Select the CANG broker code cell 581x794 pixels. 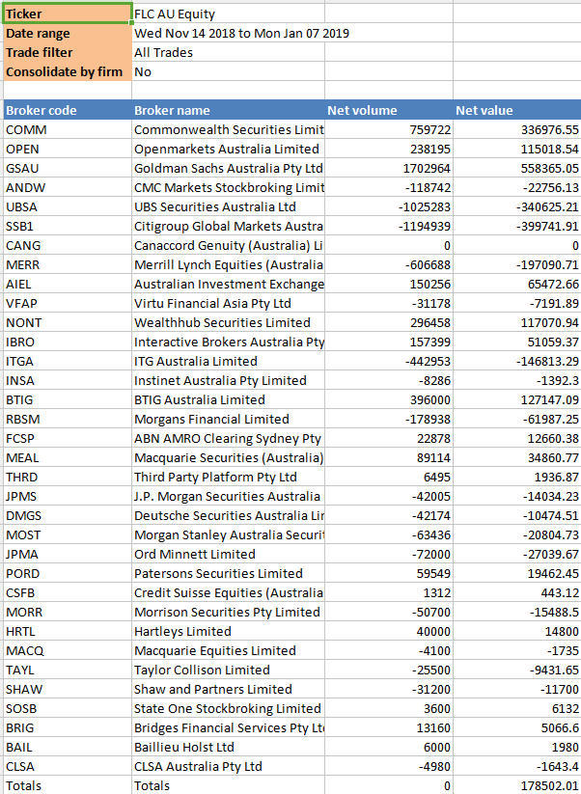(67, 245)
